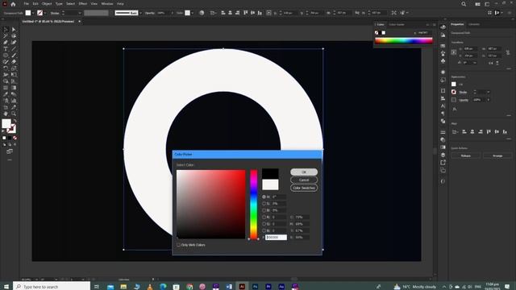Select the Type tool
Image resolution: width=516 pixels, height=290 pixels.
[x=6, y=49]
